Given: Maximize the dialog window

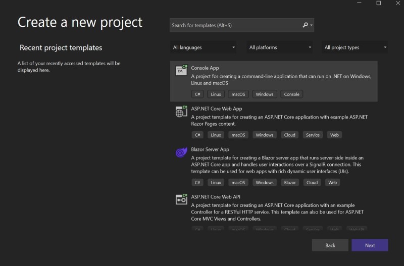Looking at the screenshot, I should (378, 3).
